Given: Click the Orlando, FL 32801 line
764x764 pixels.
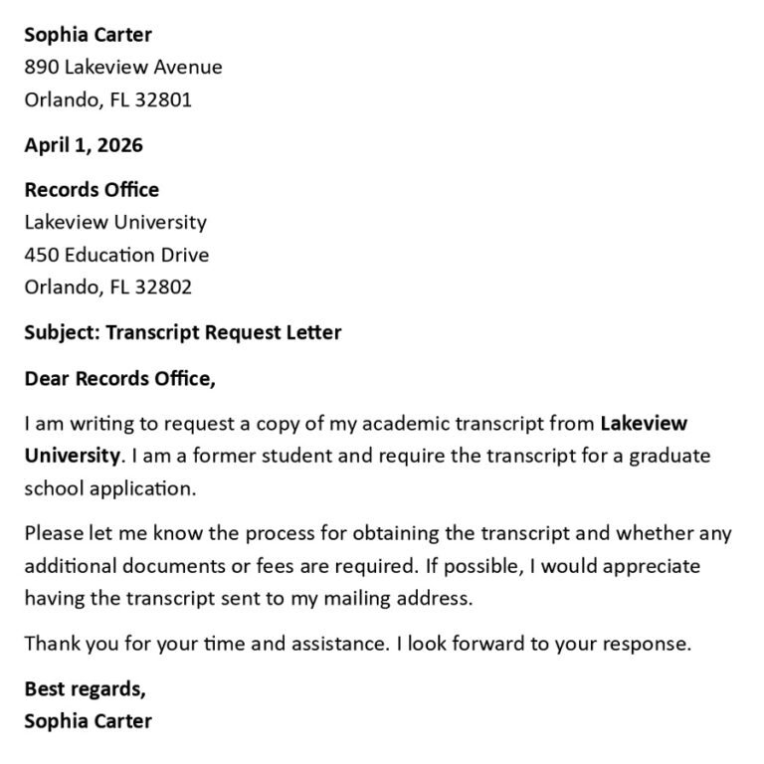Looking at the screenshot, I should pos(107,99).
